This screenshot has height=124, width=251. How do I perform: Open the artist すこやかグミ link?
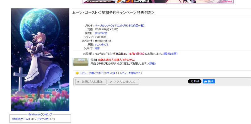[x=101, y=45]
